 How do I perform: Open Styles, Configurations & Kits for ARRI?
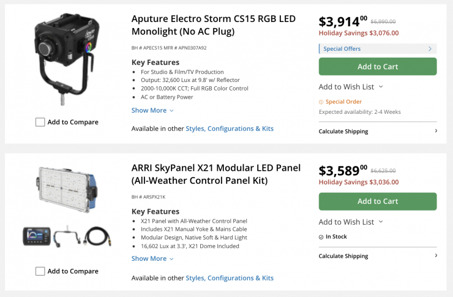230,278
